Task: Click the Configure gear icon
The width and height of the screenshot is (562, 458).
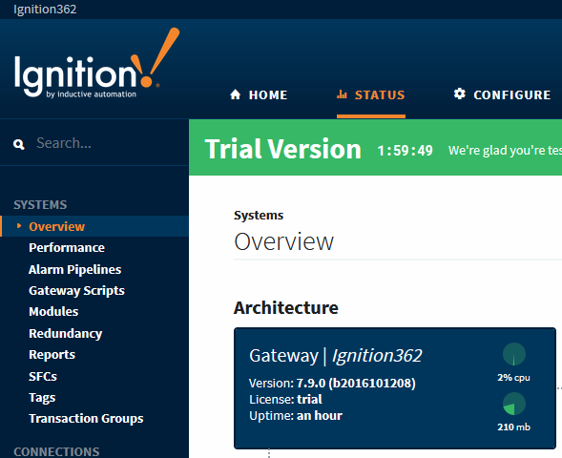Action: 460,94
